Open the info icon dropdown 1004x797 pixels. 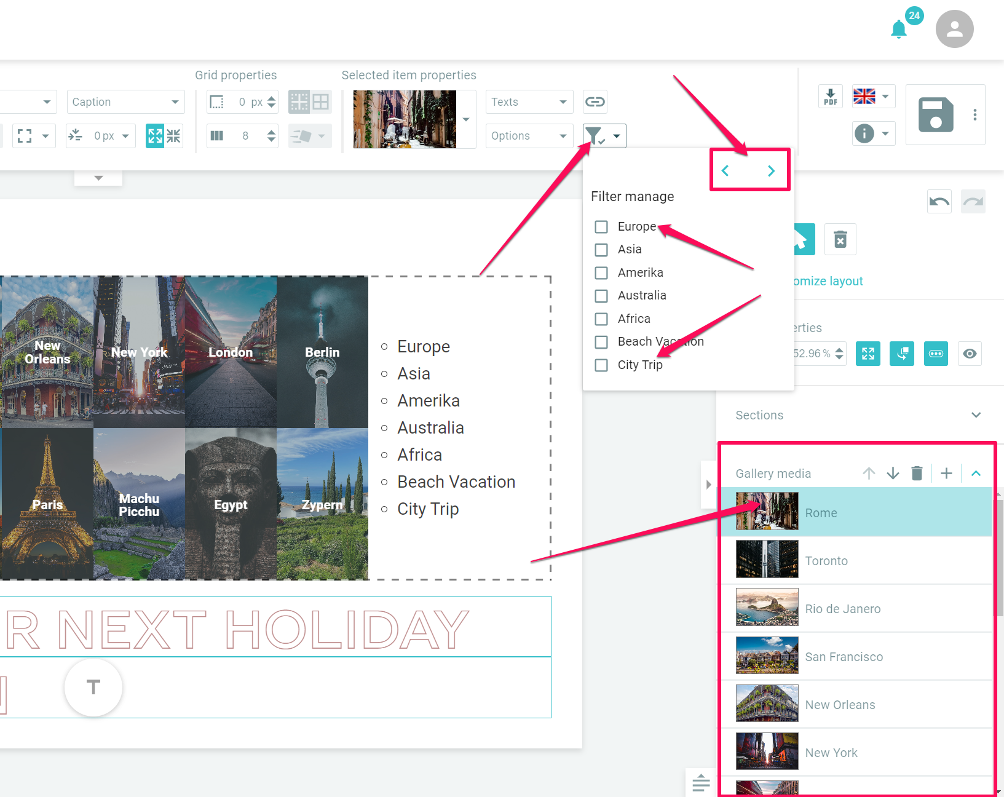873,133
